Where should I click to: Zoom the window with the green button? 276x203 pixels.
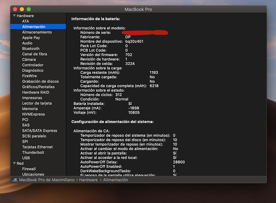pos(29,9)
